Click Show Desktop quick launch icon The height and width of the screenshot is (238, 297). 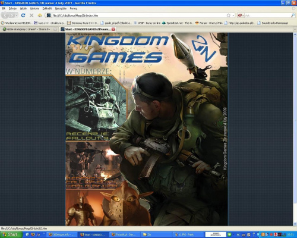click(27, 234)
